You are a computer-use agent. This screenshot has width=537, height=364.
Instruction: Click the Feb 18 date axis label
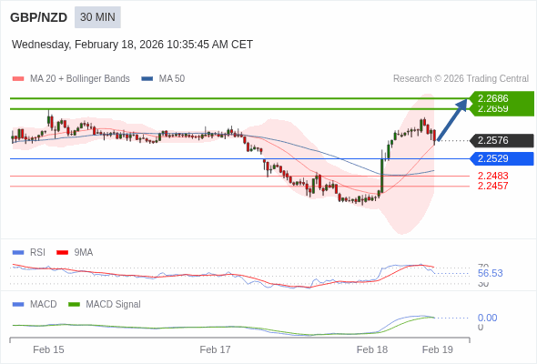point(372,349)
